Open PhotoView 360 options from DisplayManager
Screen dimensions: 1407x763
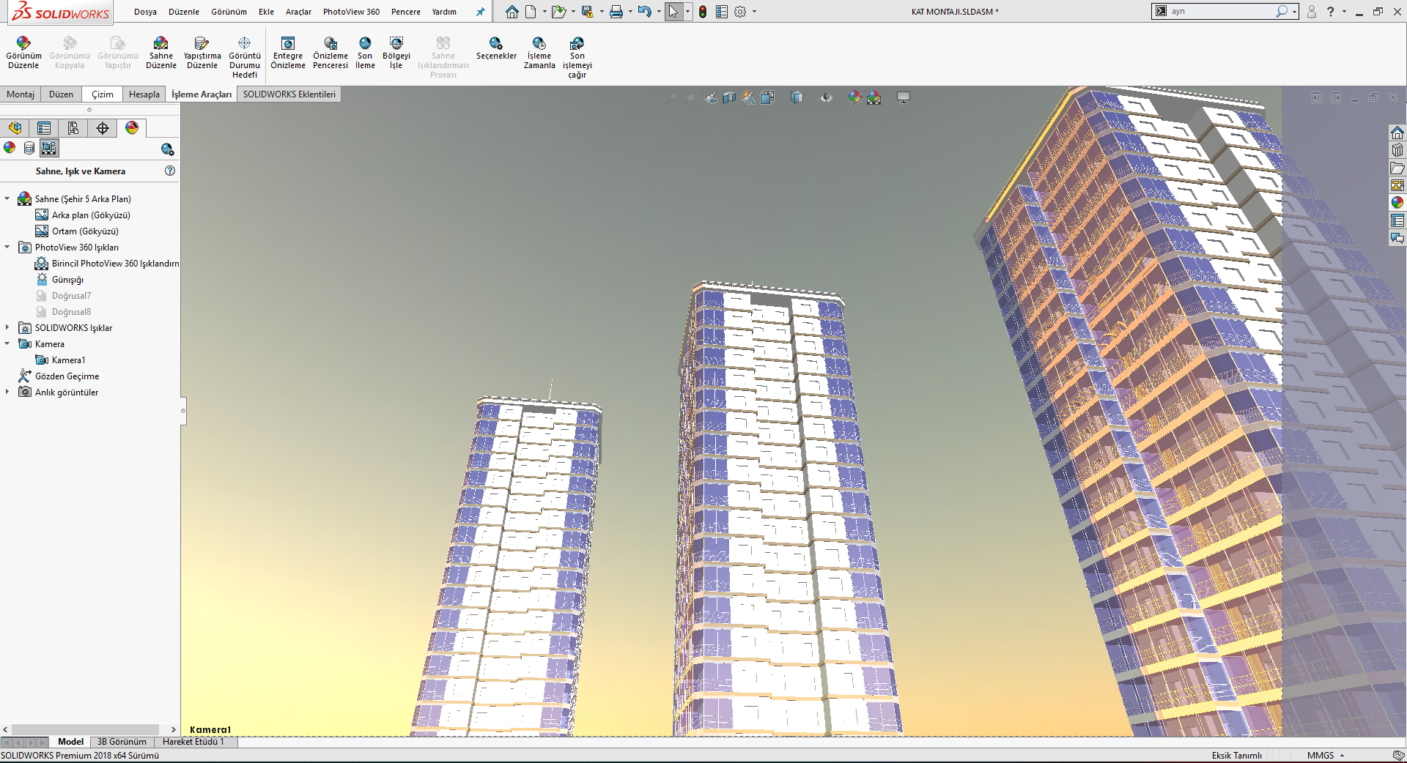[167, 149]
